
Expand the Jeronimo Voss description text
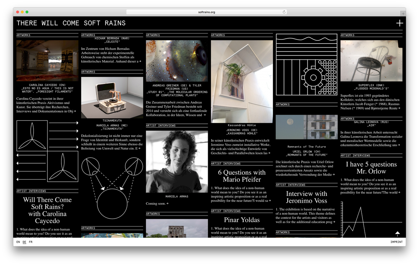click(x=269, y=153)
